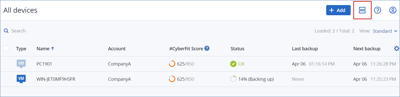Screen dimensions: 400x97
Task: Sort by Last backup column
Action: pos(305,48)
